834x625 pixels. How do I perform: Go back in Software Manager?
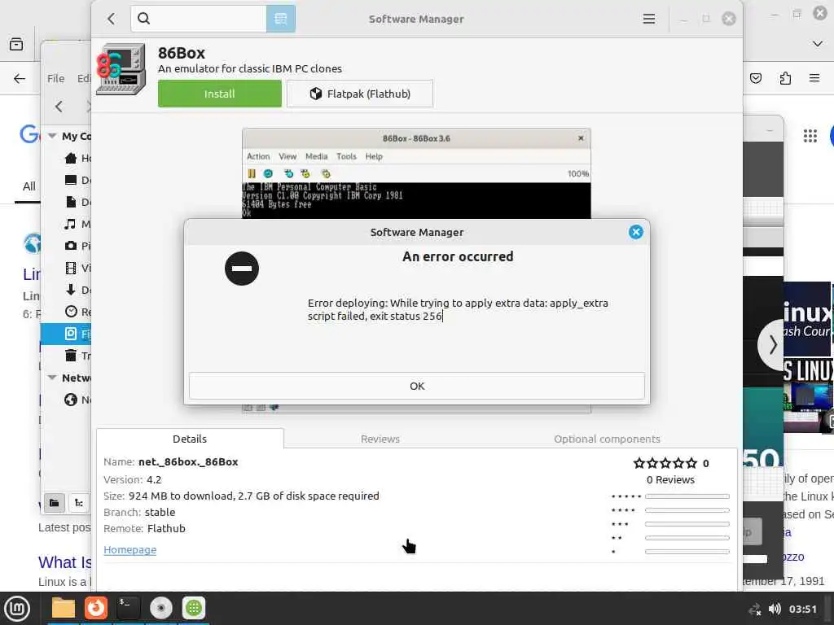pos(111,19)
